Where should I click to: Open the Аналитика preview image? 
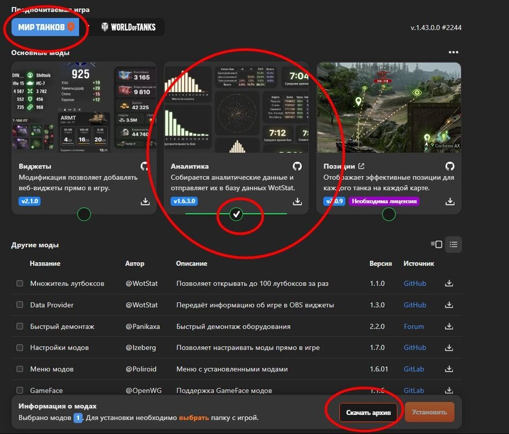236,108
